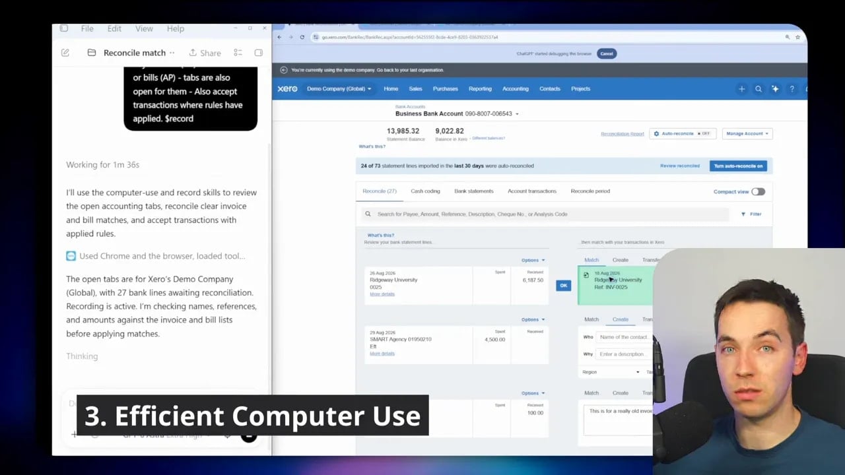This screenshot has height=475, width=845.
Task: Click the statement search field
Action: [x=545, y=214]
